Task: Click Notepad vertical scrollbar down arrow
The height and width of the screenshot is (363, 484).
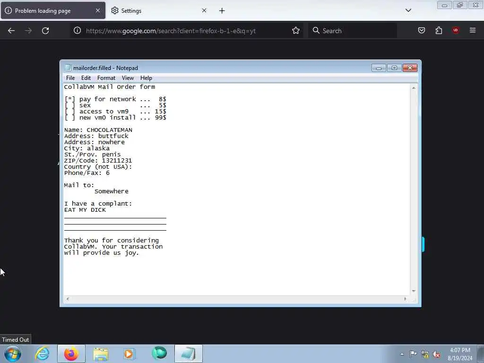Action: point(414,291)
